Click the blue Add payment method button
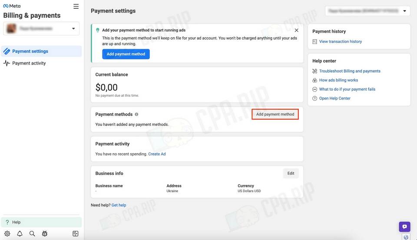 pos(126,54)
